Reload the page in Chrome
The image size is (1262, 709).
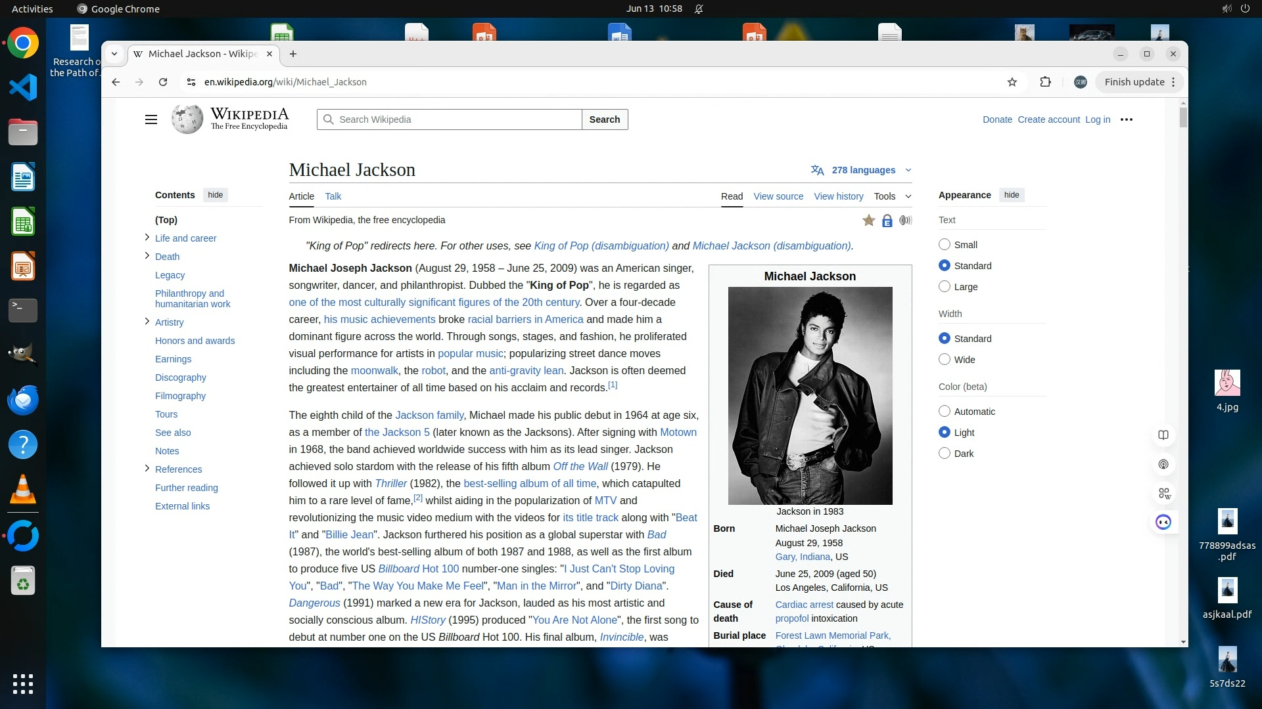coord(163,82)
